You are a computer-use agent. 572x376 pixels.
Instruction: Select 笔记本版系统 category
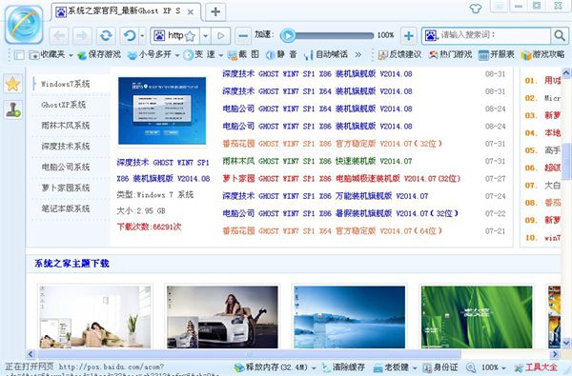(x=65, y=208)
